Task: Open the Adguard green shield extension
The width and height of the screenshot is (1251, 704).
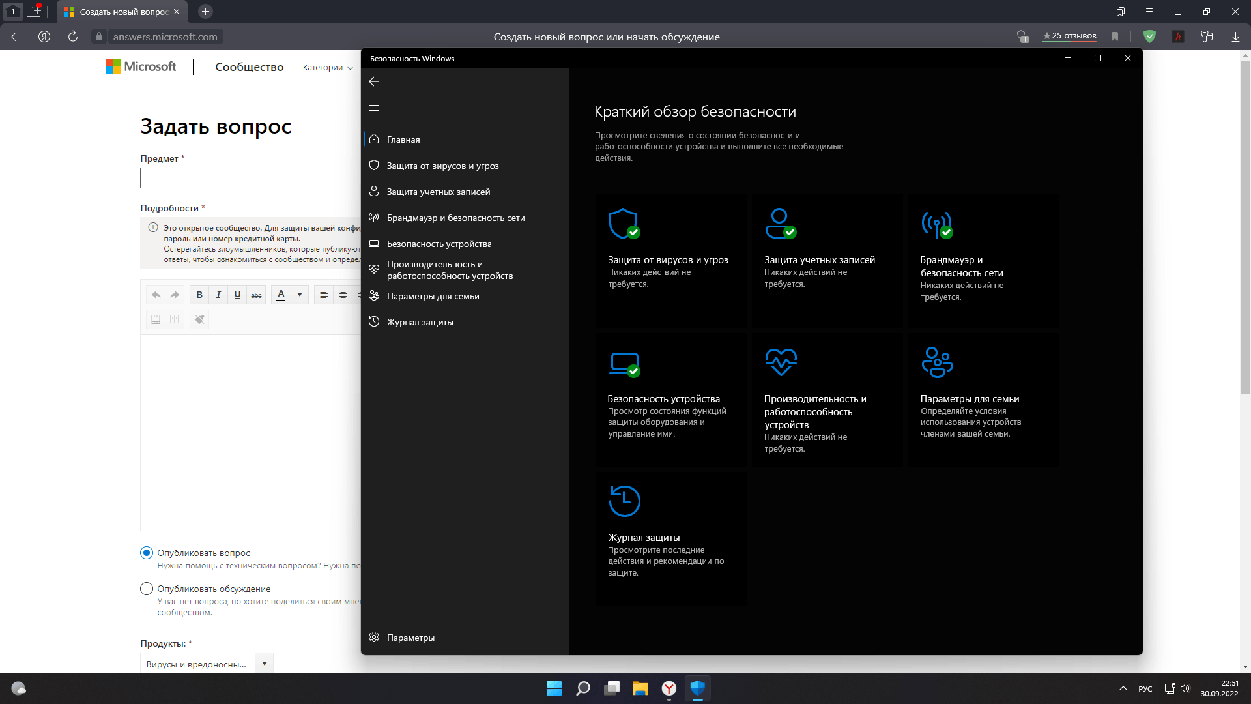Action: pos(1149,37)
